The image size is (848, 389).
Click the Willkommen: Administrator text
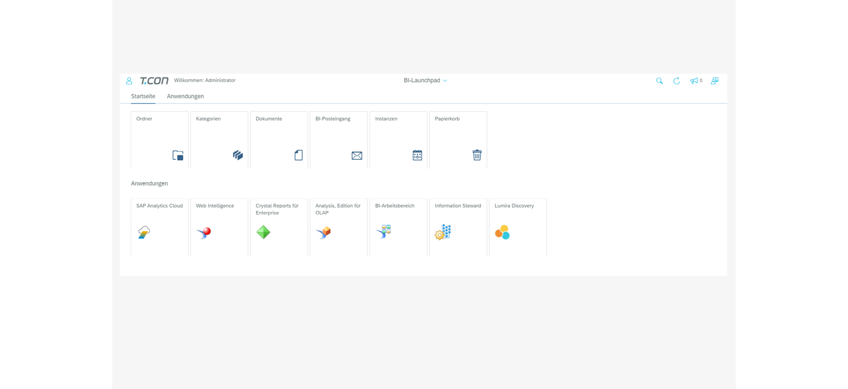(x=205, y=80)
